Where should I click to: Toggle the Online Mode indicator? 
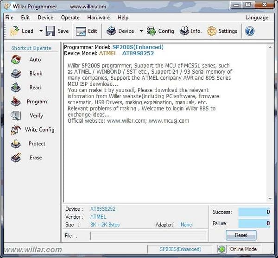pos(239,249)
